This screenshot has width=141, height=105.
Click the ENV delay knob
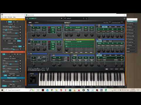pos(99,36)
